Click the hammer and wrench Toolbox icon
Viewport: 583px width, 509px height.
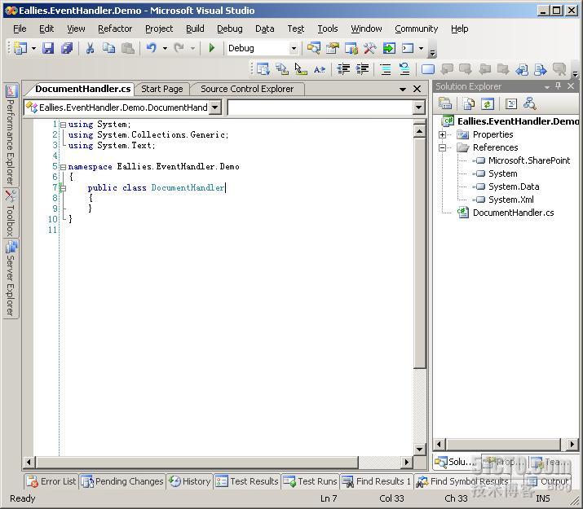pyautogui.click(x=370, y=48)
